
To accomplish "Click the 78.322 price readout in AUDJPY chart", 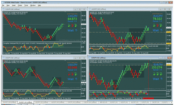I will [x=157, y=19].
